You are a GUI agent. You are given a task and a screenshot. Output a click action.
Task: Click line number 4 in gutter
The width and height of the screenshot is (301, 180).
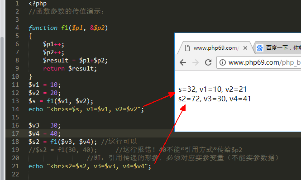(x=17, y=28)
